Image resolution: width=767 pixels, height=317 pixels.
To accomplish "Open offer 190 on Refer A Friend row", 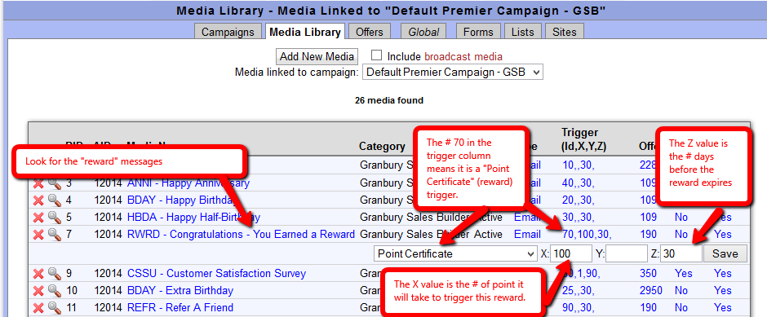I will point(648,308).
